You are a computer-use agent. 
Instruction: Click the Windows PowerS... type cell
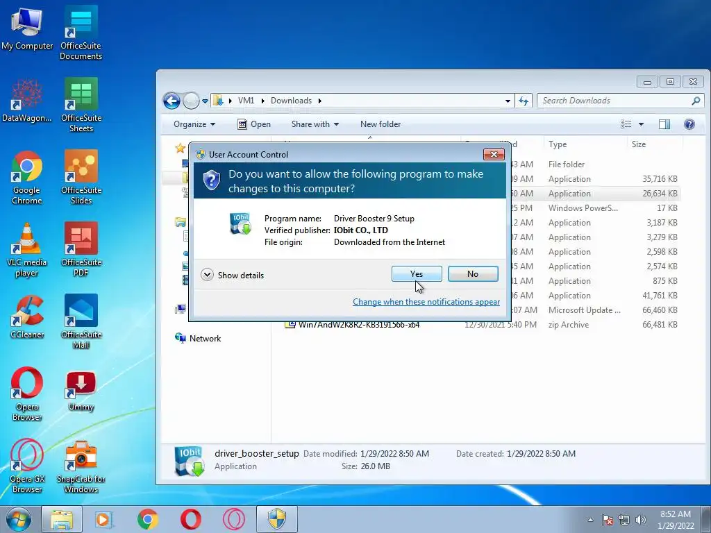pos(583,208)
